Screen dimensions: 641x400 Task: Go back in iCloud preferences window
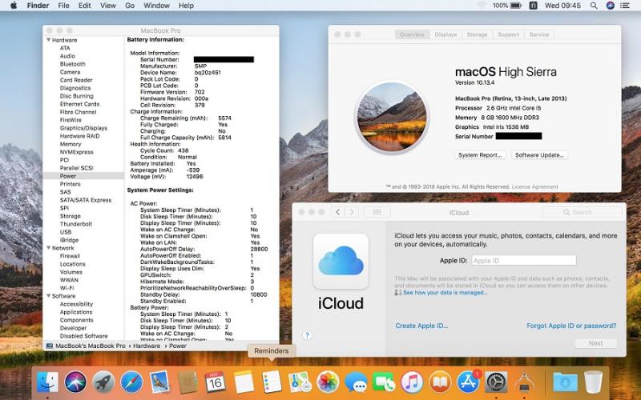pyautogui.click(x=337, y=212)
